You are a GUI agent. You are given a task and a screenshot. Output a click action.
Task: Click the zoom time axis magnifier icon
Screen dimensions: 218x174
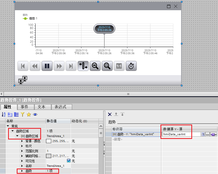(95, 66)
